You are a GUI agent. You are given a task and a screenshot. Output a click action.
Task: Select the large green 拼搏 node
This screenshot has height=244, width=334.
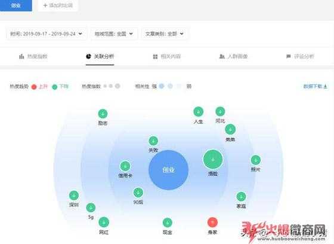[x=213, y=160]
